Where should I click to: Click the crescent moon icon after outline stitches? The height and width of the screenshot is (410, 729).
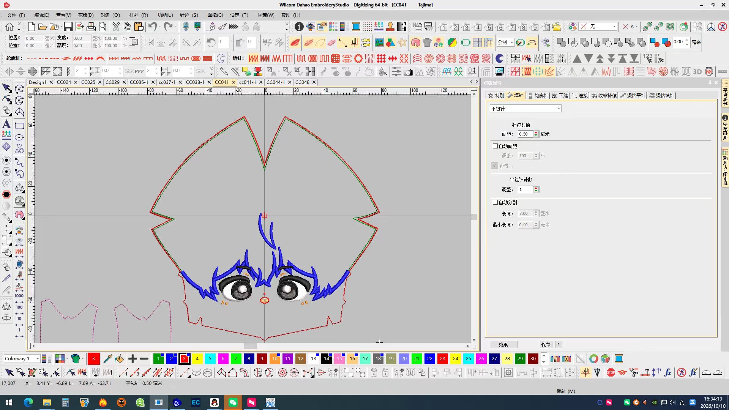[221, 58]
